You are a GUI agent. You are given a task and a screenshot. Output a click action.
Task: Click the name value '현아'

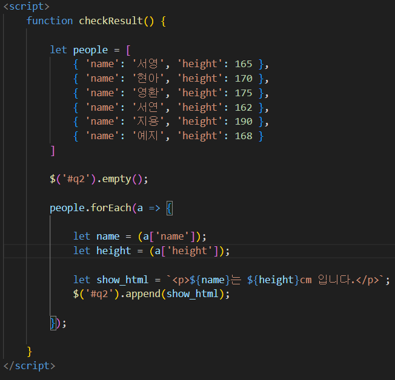click(x=148, y=79)
